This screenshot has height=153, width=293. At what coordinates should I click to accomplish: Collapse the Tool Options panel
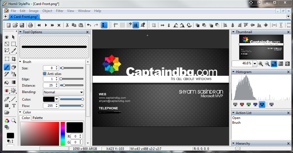[20, 32]
